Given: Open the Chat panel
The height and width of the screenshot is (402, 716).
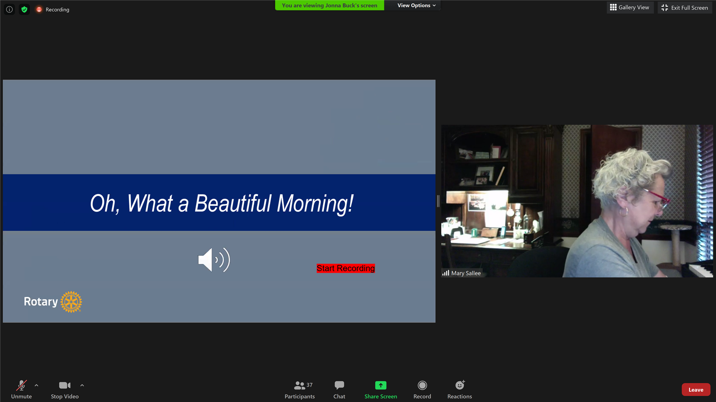Looking at the screenshot, I should (339, 389).
